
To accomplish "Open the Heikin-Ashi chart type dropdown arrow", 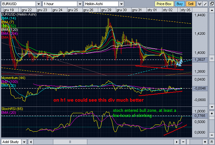I will coord(121,4).
